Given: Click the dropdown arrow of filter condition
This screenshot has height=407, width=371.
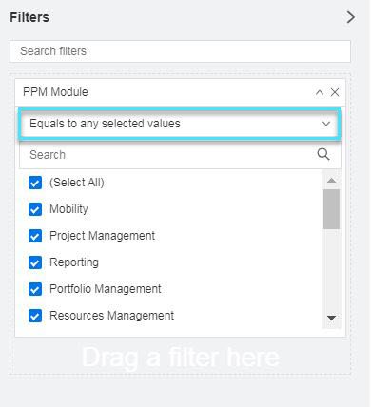Looking at the screenshot, I should [326, 124].
